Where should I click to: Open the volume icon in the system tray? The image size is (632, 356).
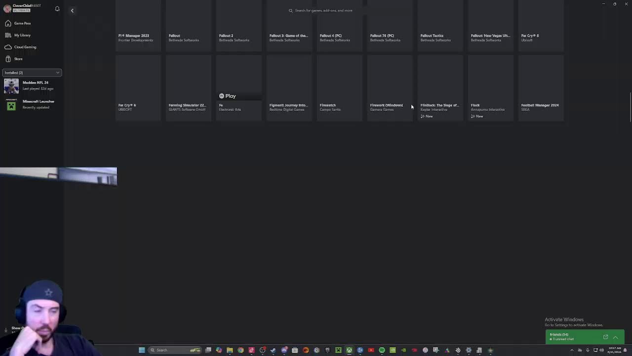pos(601,350)
